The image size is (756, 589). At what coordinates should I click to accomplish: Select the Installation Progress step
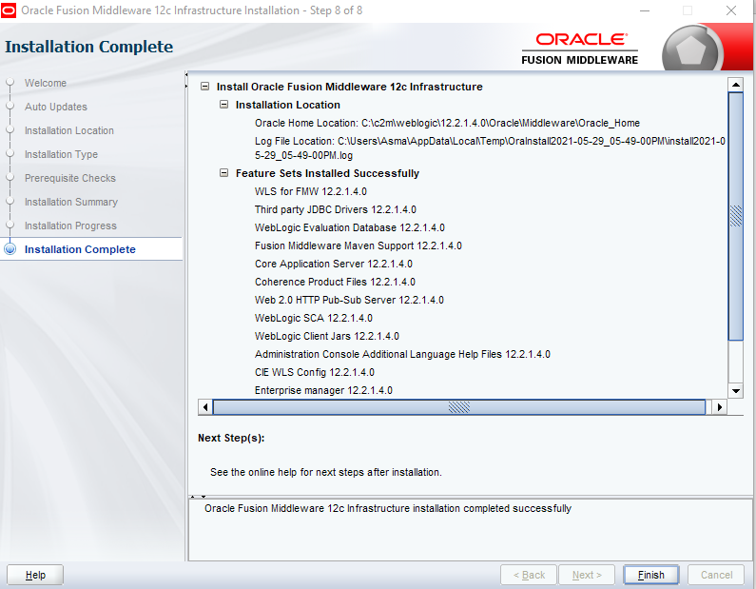pos(70,226)
